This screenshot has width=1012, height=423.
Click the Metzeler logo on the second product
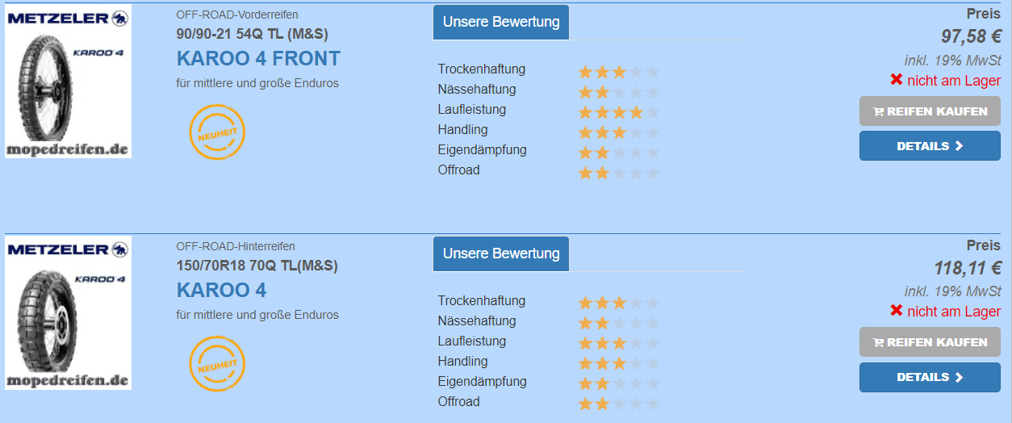(68, 250)
